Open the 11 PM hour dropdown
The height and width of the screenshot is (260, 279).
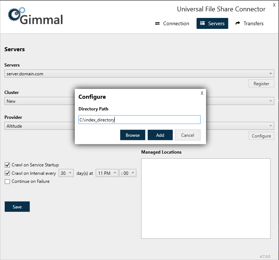point(107,173)
